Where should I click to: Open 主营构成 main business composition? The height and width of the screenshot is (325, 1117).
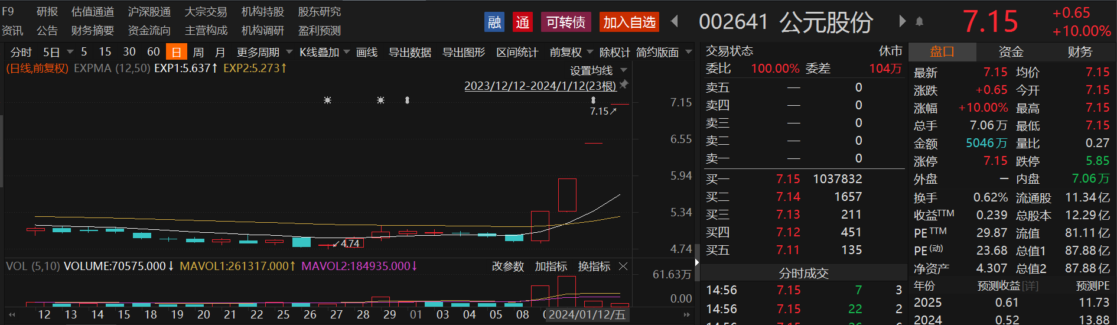coord(206,31)
